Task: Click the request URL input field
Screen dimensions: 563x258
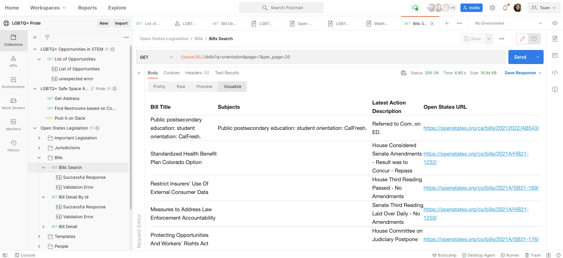Action: pyautogui.click(x=341, y=57)
